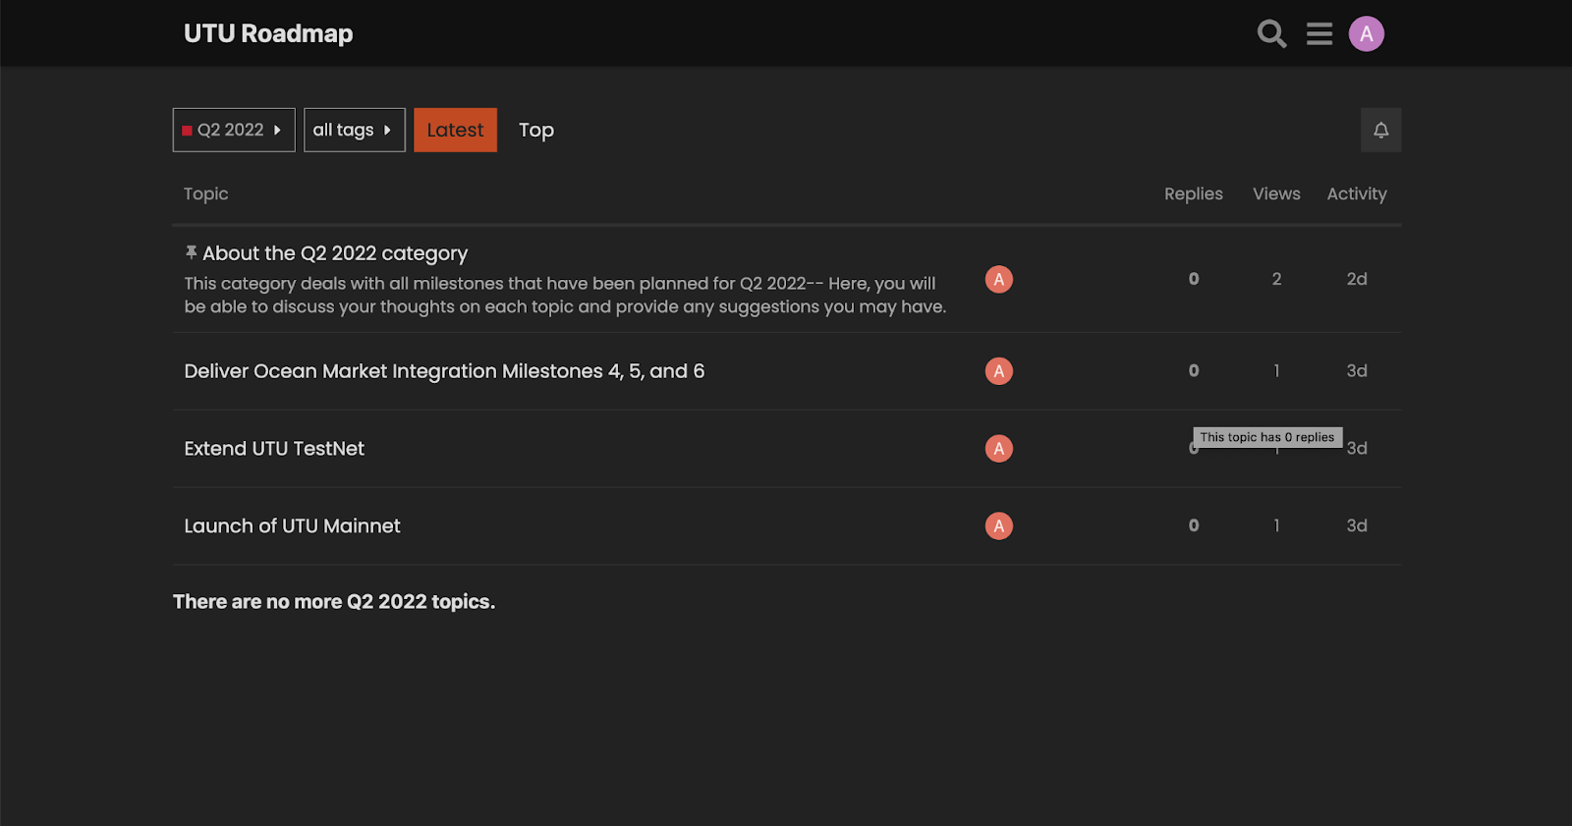The height and width of the screenshot is (826, 1572).
Task: Click view count for Deliver Ocean Market Integration
Action: point(1276,371)
